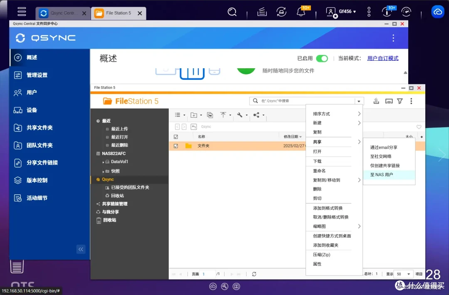449x295 pixels.
Task: Click the File Station upload arrow icon
Action: click(223, 115)
